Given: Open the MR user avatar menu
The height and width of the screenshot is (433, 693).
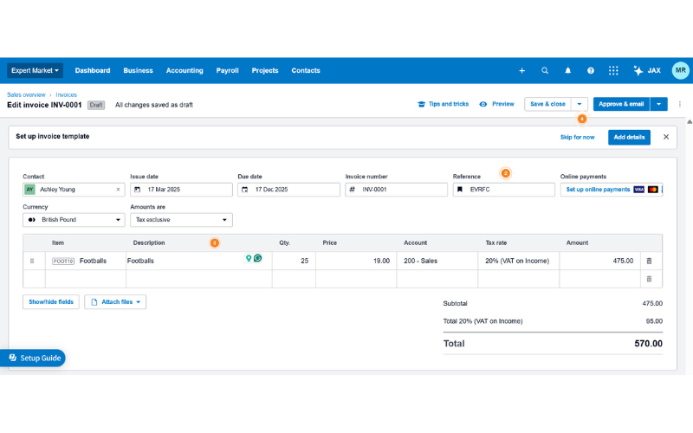Looking at the screenshot, I should (681, 71).
